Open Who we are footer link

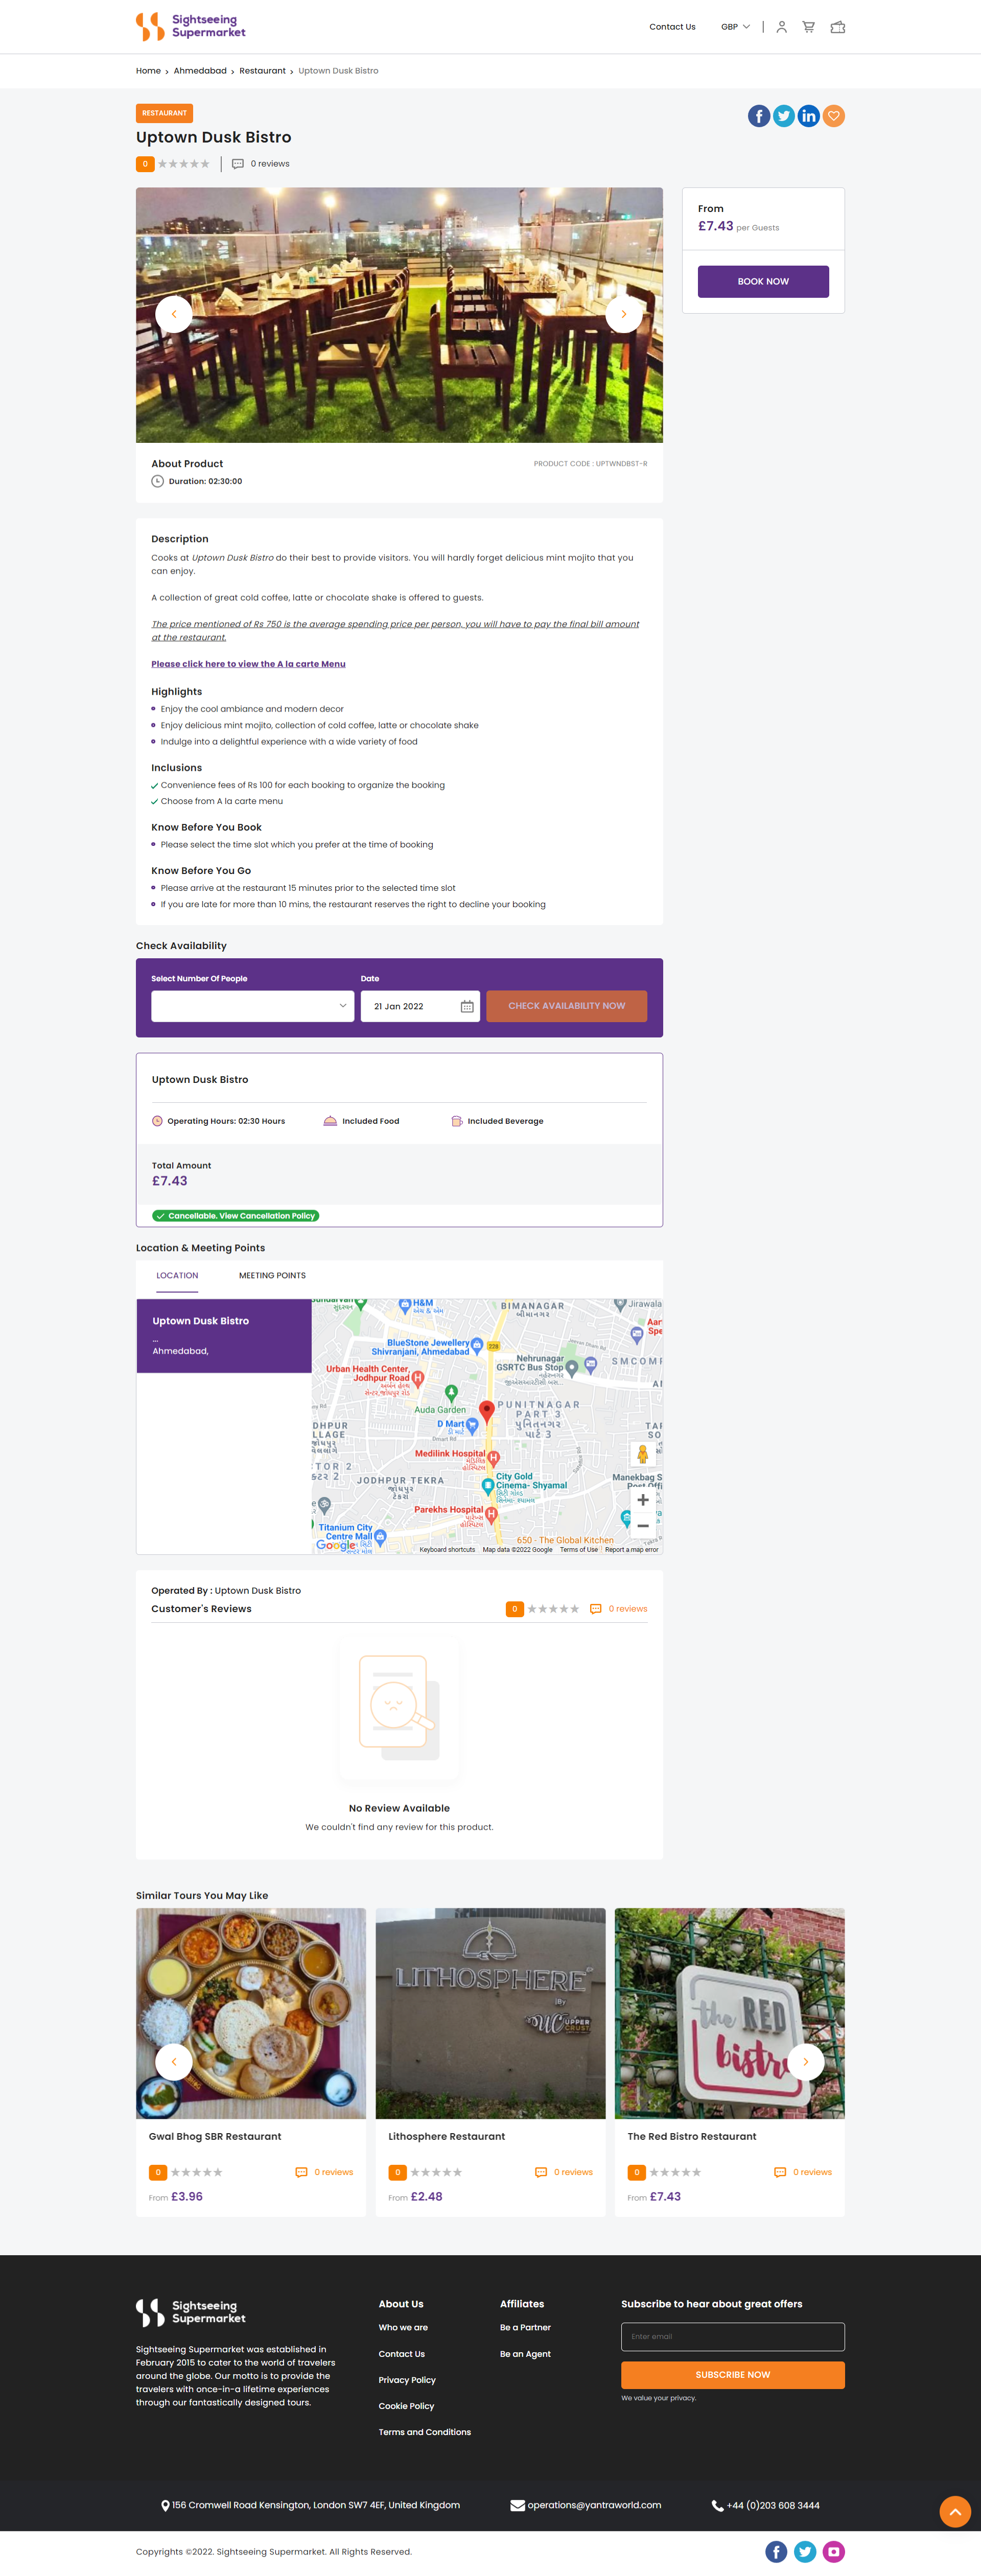point(403,2327)
